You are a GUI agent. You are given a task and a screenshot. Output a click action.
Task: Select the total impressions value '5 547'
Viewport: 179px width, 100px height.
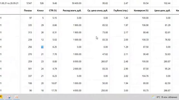click(x=29, y=3)
